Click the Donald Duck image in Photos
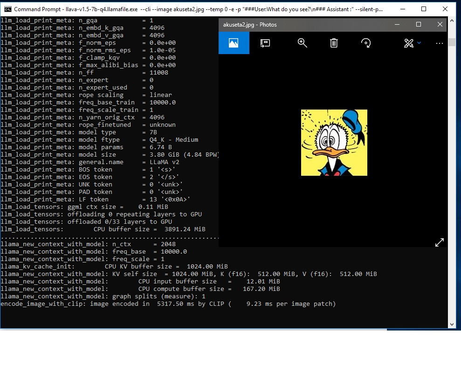This screenshot has height=386, width=461. (334, 143)
